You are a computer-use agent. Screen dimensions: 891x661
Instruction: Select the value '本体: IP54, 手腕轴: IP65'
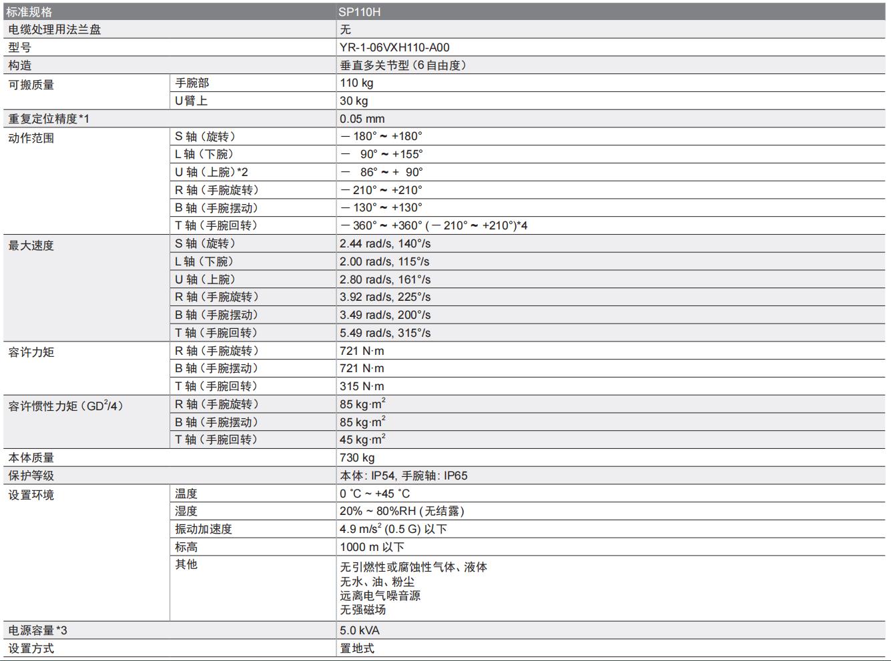(x=404, y=476)
